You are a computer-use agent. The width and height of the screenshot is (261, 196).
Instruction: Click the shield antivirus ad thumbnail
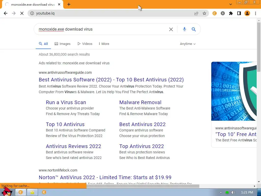(x=234, y=91)
